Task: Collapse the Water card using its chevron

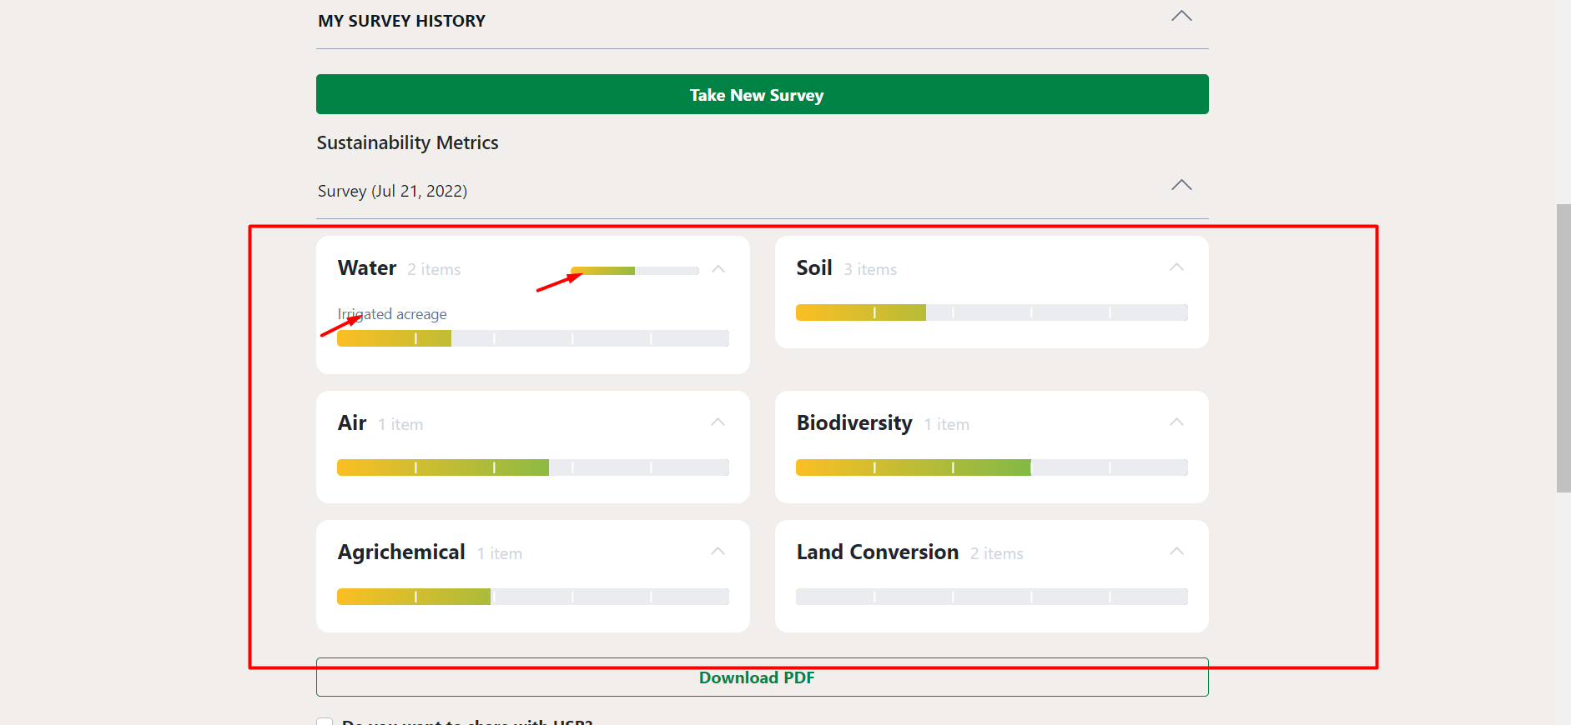Action: click(x=718, y=269)
